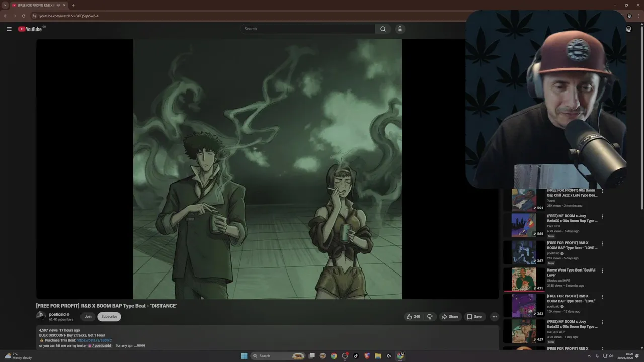644x362 pixels.
Task: Click the magnifier search button on YouTube
Action: 383,29
